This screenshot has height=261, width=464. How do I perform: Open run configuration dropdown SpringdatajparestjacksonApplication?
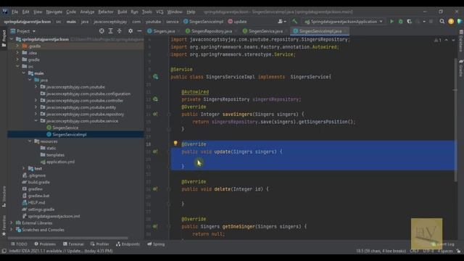pyautogui.click(x=344, y=22)
